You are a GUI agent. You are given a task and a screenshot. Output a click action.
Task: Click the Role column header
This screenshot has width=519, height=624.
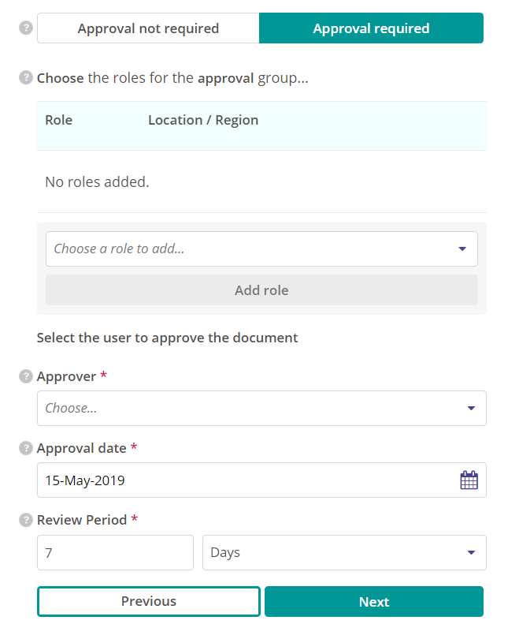click(59, 121)
